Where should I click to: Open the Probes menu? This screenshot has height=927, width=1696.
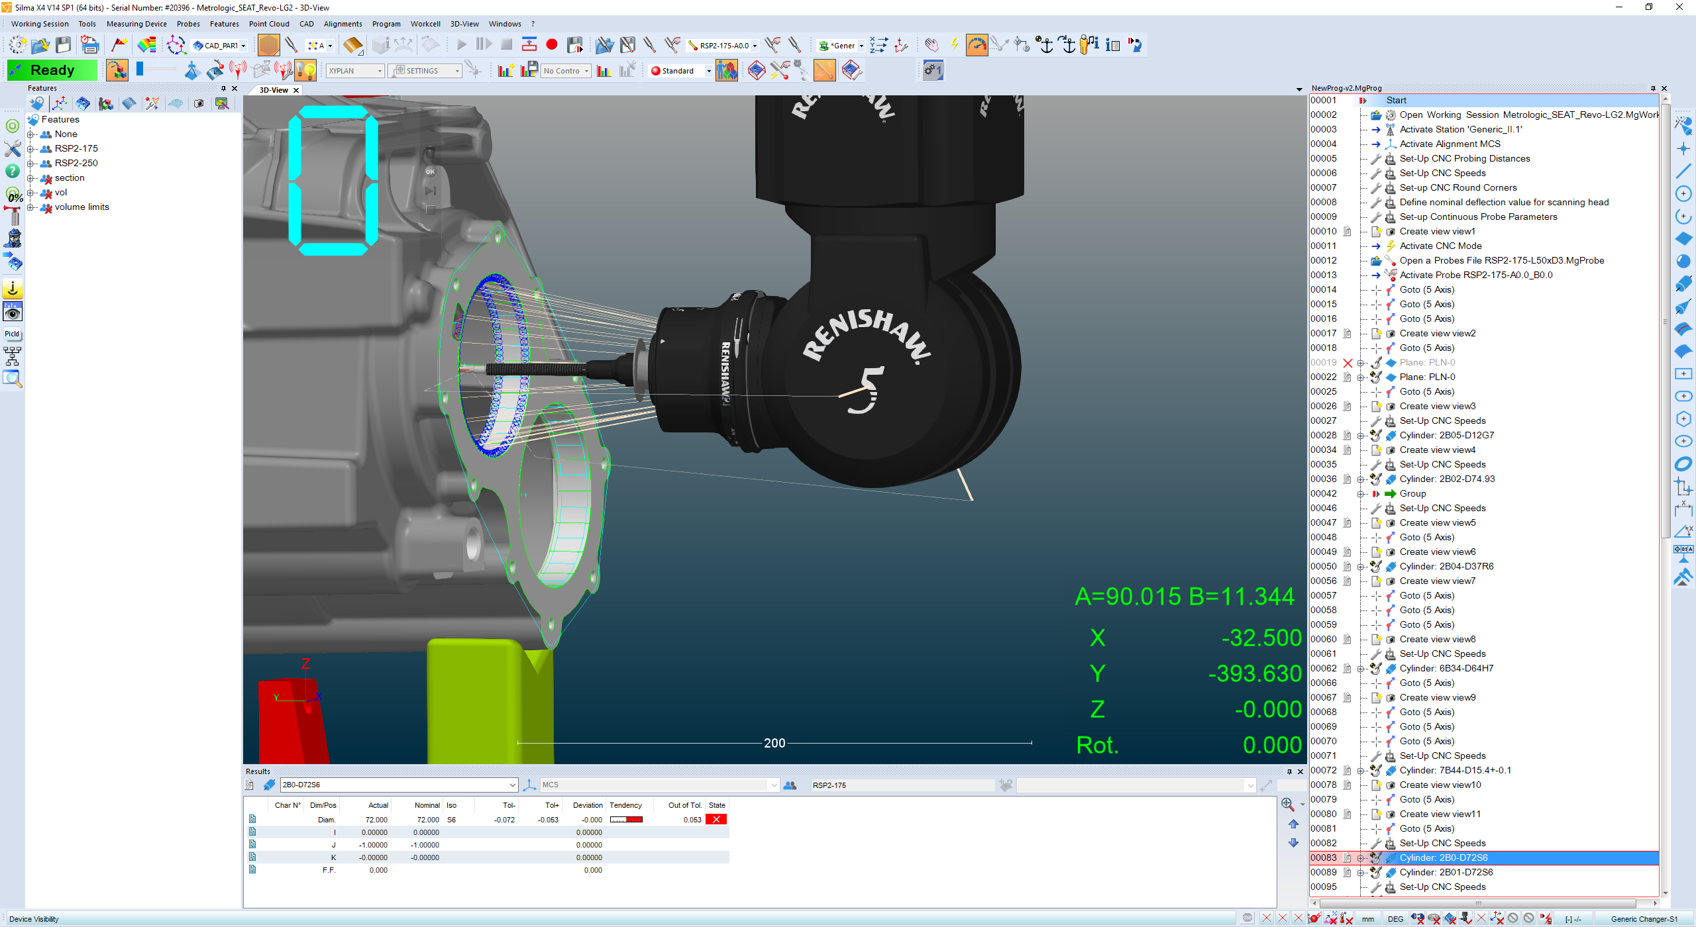(x=188, y=24)
